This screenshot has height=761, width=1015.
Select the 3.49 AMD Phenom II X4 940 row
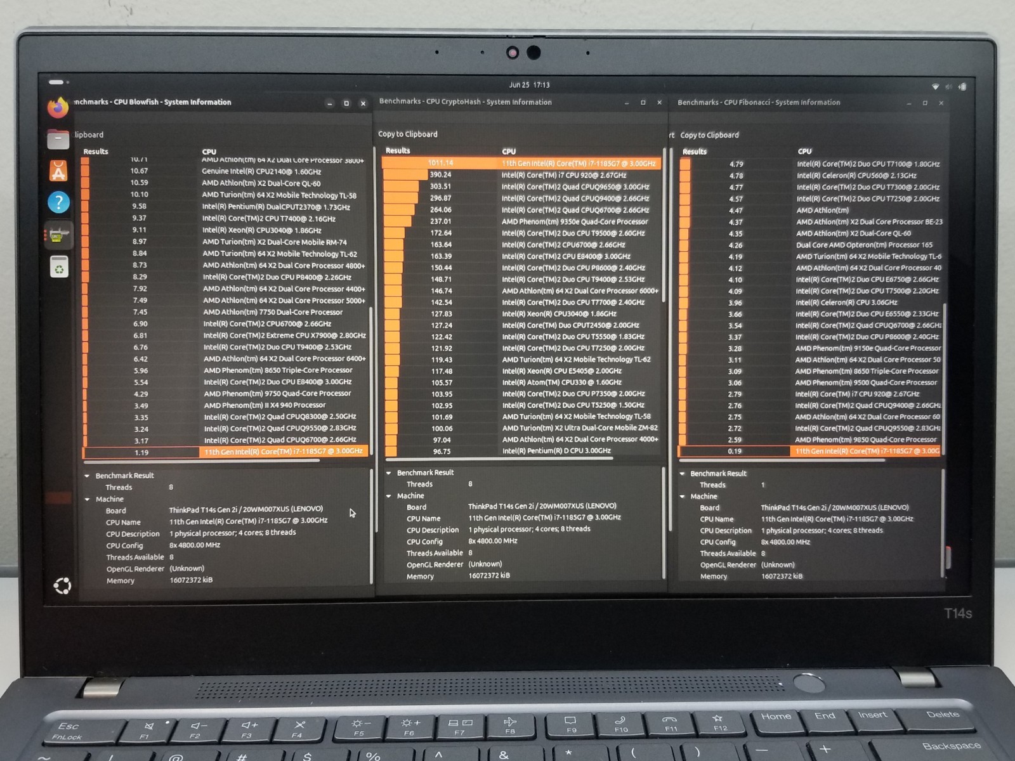coord(225,405)
